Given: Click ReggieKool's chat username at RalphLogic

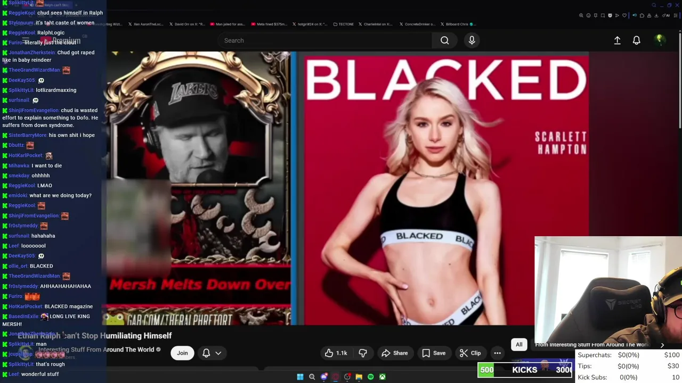Looking at the screenshot, I should click(22, 32).
